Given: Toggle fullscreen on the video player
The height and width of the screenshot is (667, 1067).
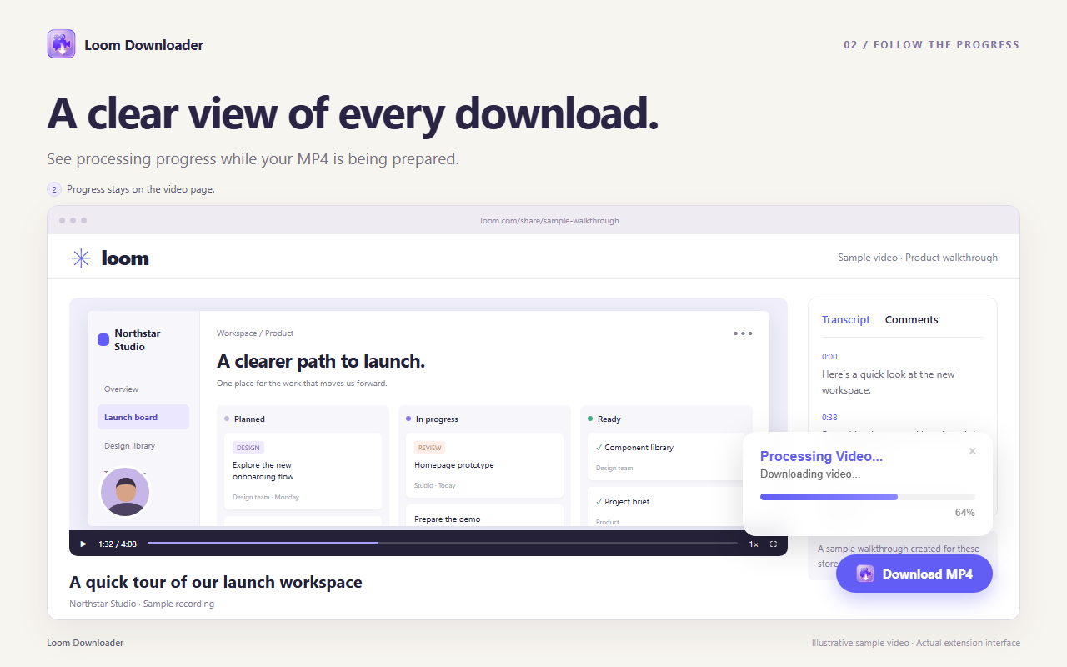Looking at the screenshot, I should pyautogui.click(x=774, y=544).
